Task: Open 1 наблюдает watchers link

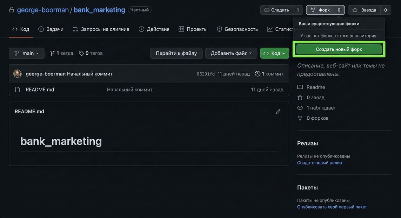Action: click(x=321, y=108)
